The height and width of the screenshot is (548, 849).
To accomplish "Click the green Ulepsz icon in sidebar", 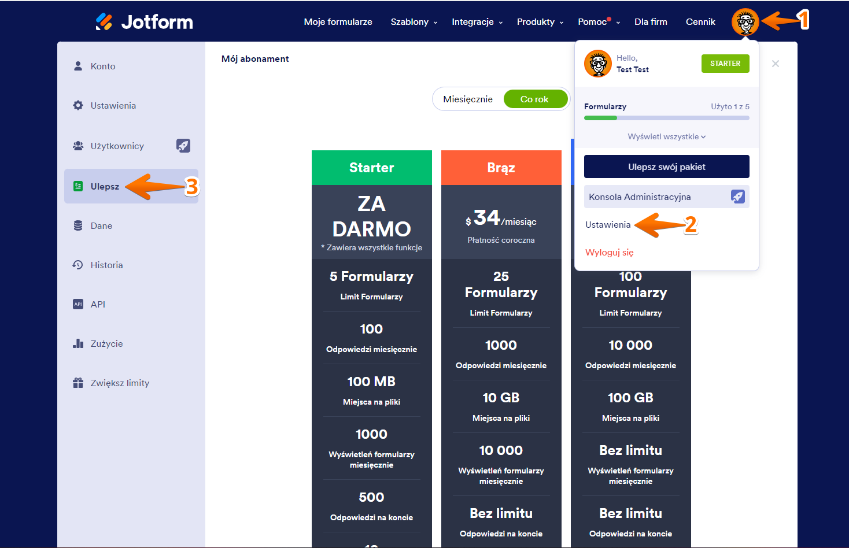I will (78, 186).
